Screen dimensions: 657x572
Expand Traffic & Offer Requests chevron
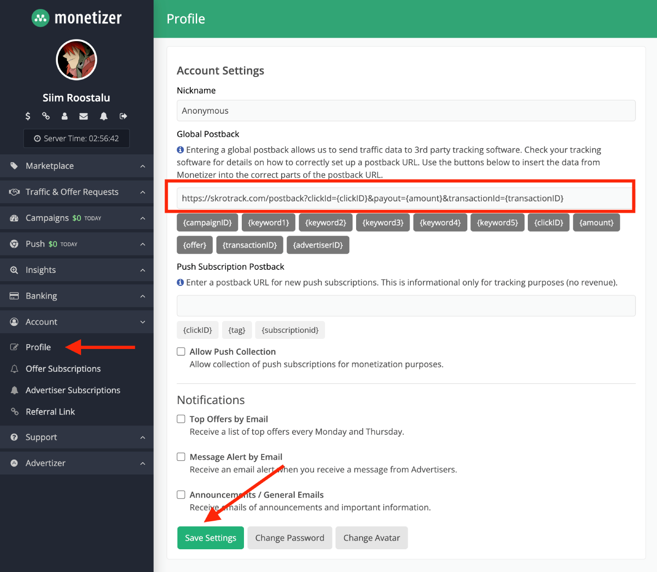[143, 192]
